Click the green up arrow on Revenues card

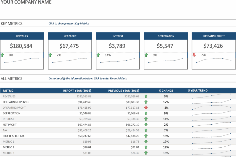click(x=2, y=55)
